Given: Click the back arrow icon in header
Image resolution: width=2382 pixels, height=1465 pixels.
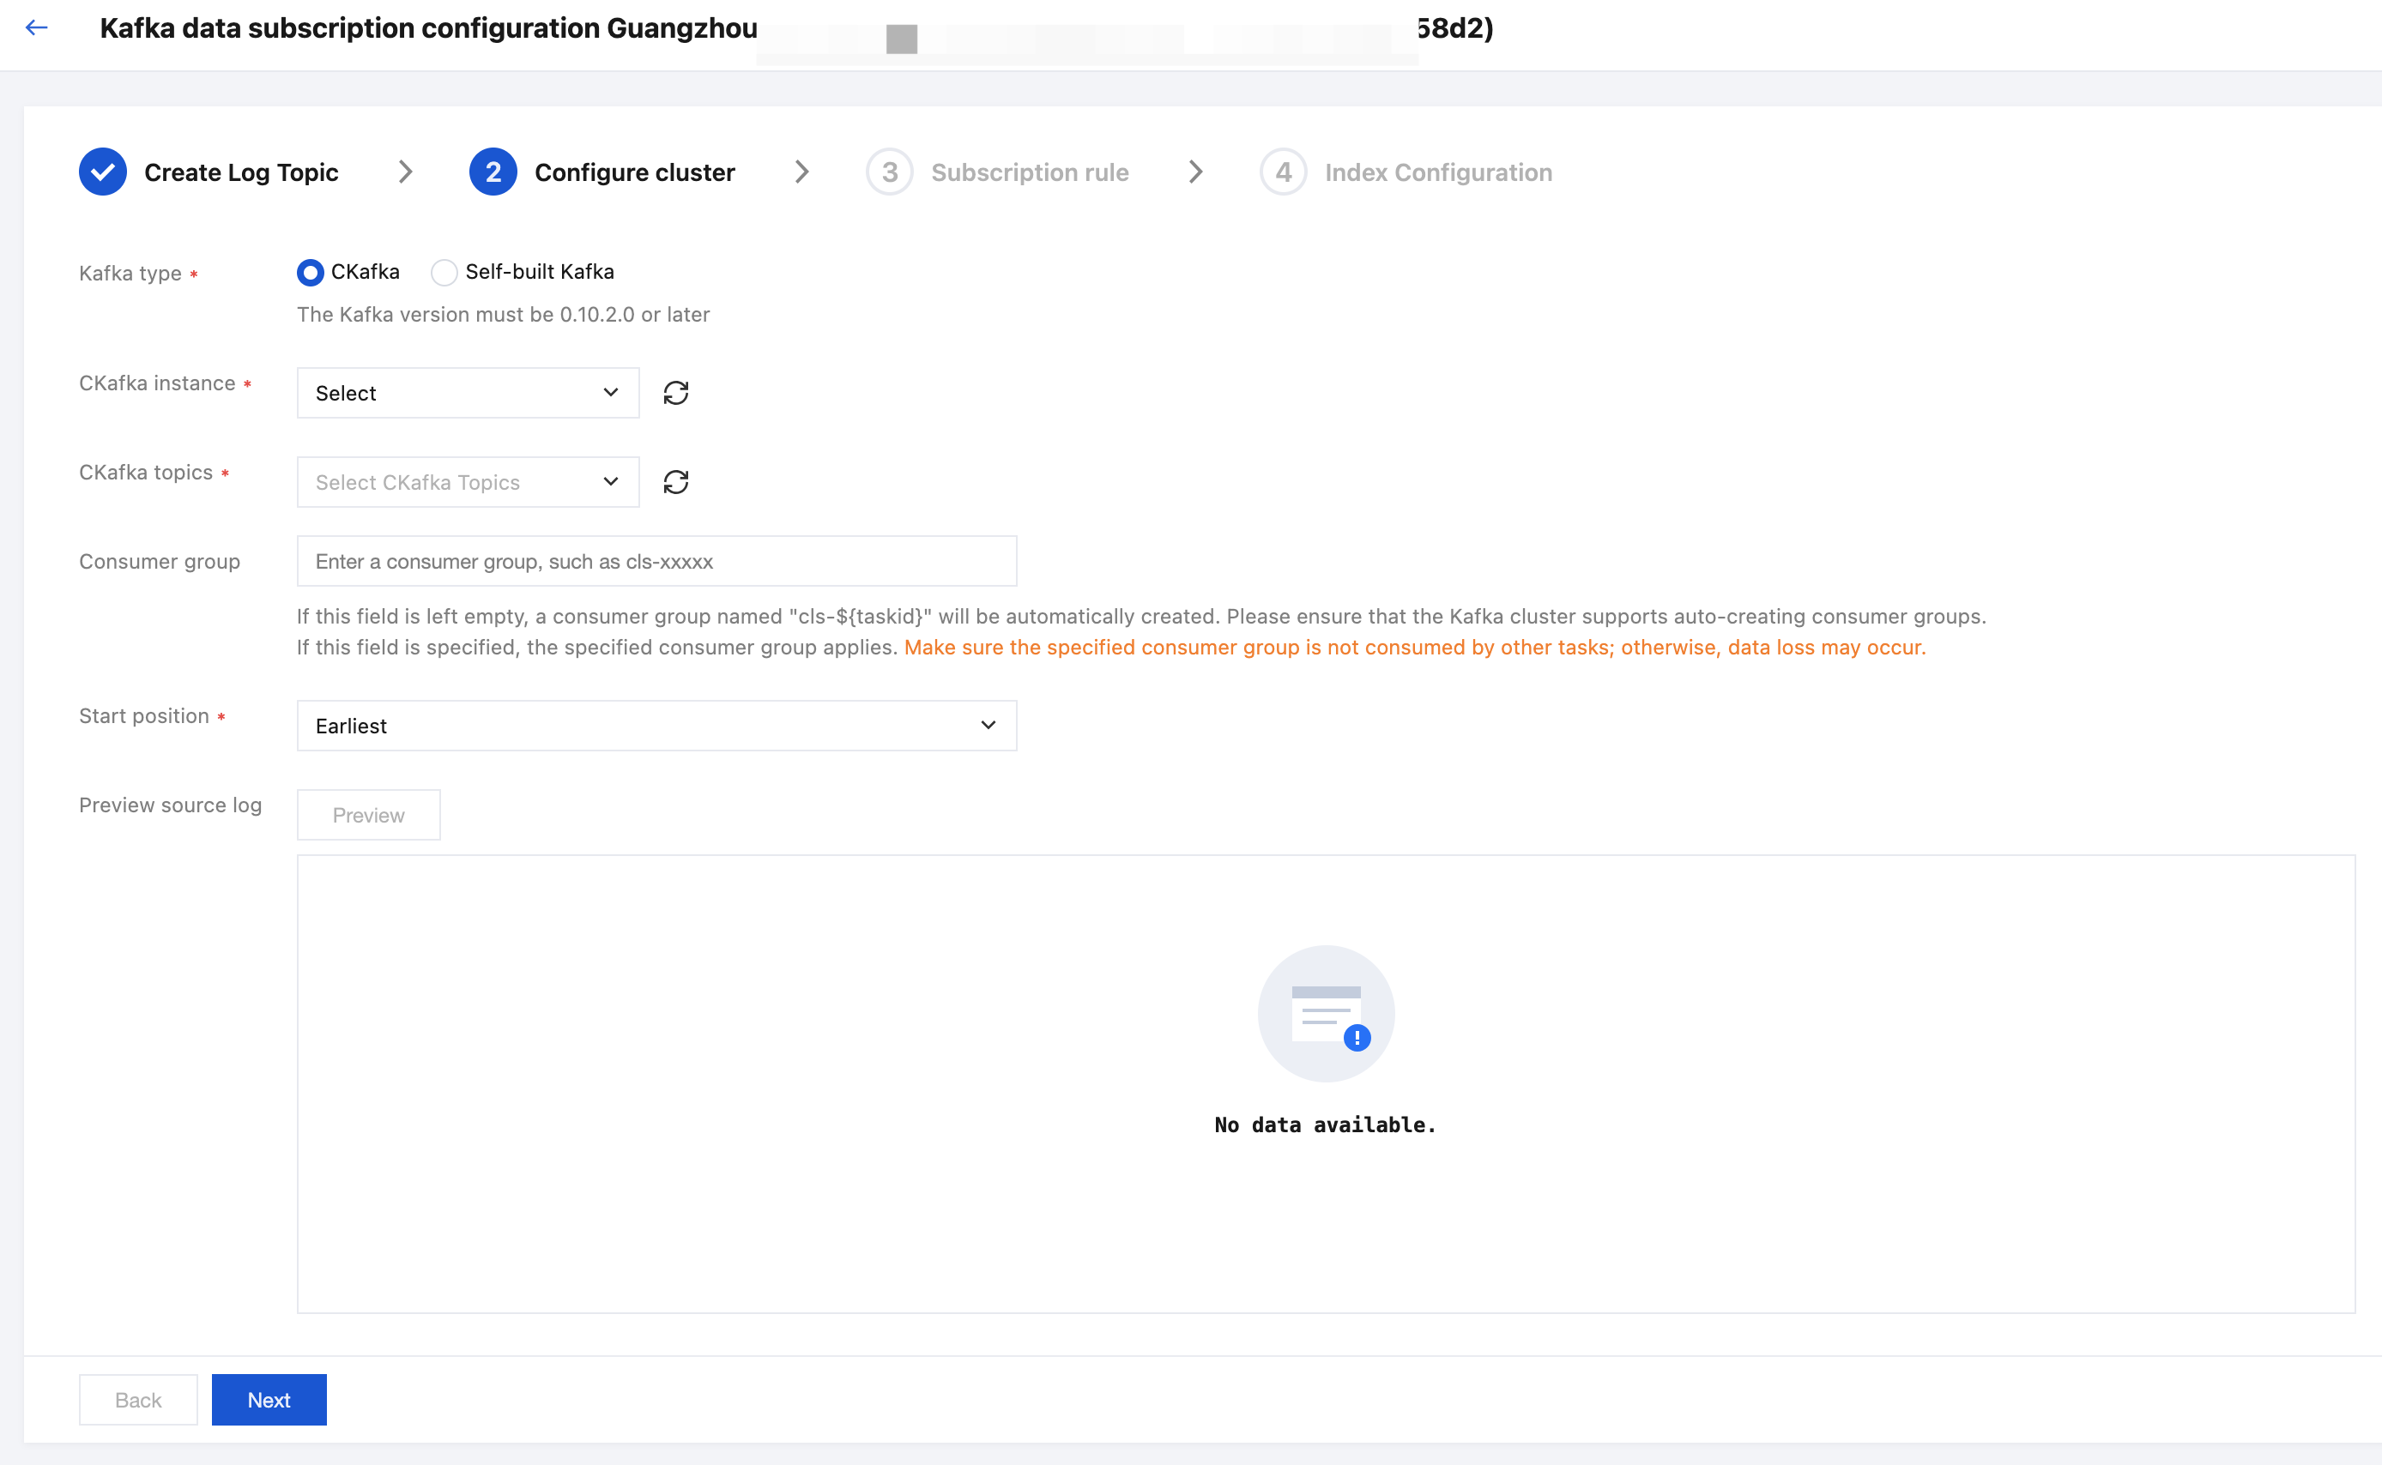Looking at the screenshot, I should (x=37, y=28).
